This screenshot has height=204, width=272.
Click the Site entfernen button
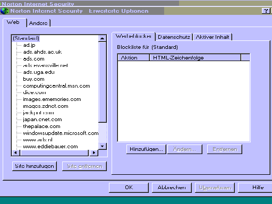pos(84,166)
